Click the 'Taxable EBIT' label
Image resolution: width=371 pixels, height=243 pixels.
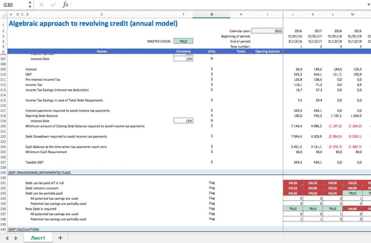[x=34, y=162]
